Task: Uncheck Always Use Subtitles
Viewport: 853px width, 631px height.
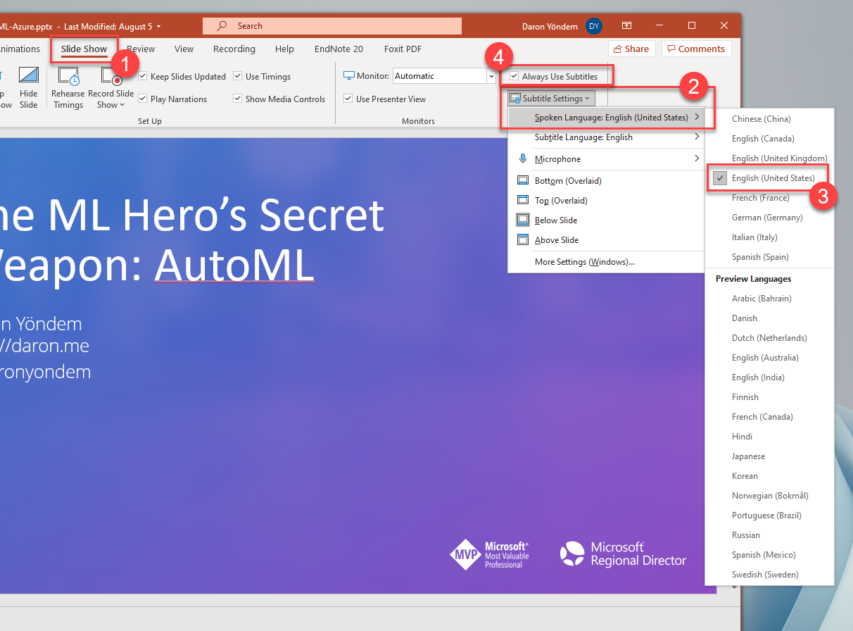Action: [x=514, y=75]
